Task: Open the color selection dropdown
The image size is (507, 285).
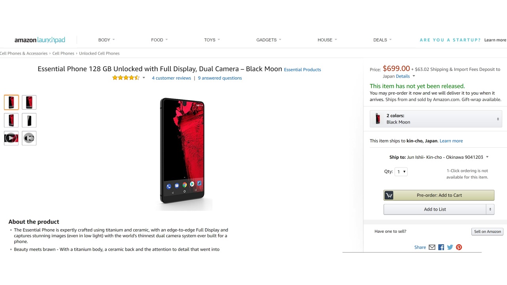Action: [436, 119]
